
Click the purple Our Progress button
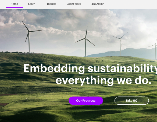click(x=86, y=101)
